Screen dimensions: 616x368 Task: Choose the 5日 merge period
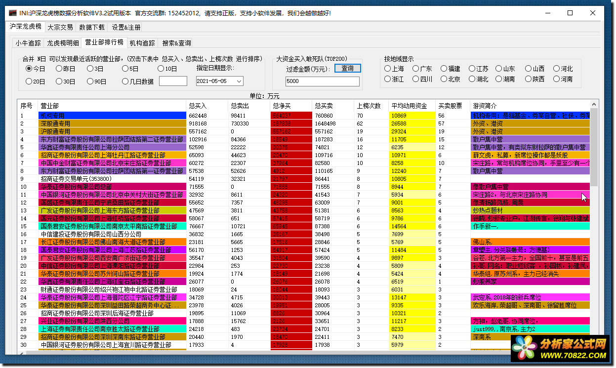tap(130, 69)
